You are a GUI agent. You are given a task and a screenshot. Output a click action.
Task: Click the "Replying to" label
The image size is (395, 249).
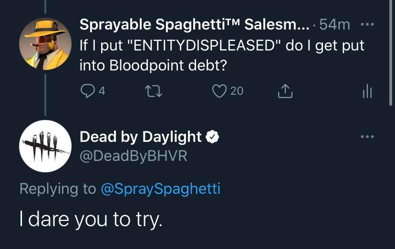(x=58, y=189)
